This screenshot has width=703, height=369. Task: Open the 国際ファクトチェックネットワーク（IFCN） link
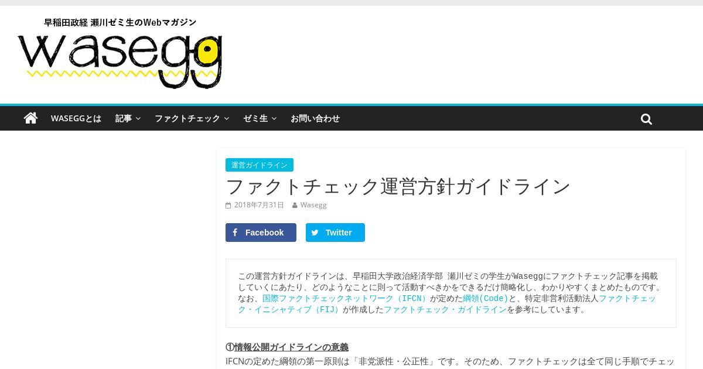[x=346, y=299]
